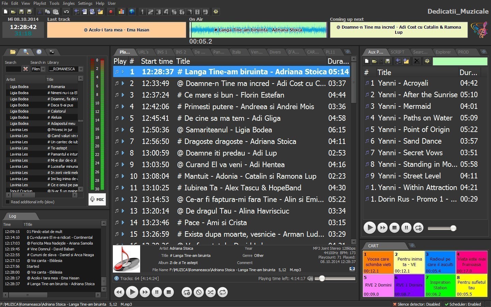Toggle the loop button in Aux player

[x=418, y=228]
